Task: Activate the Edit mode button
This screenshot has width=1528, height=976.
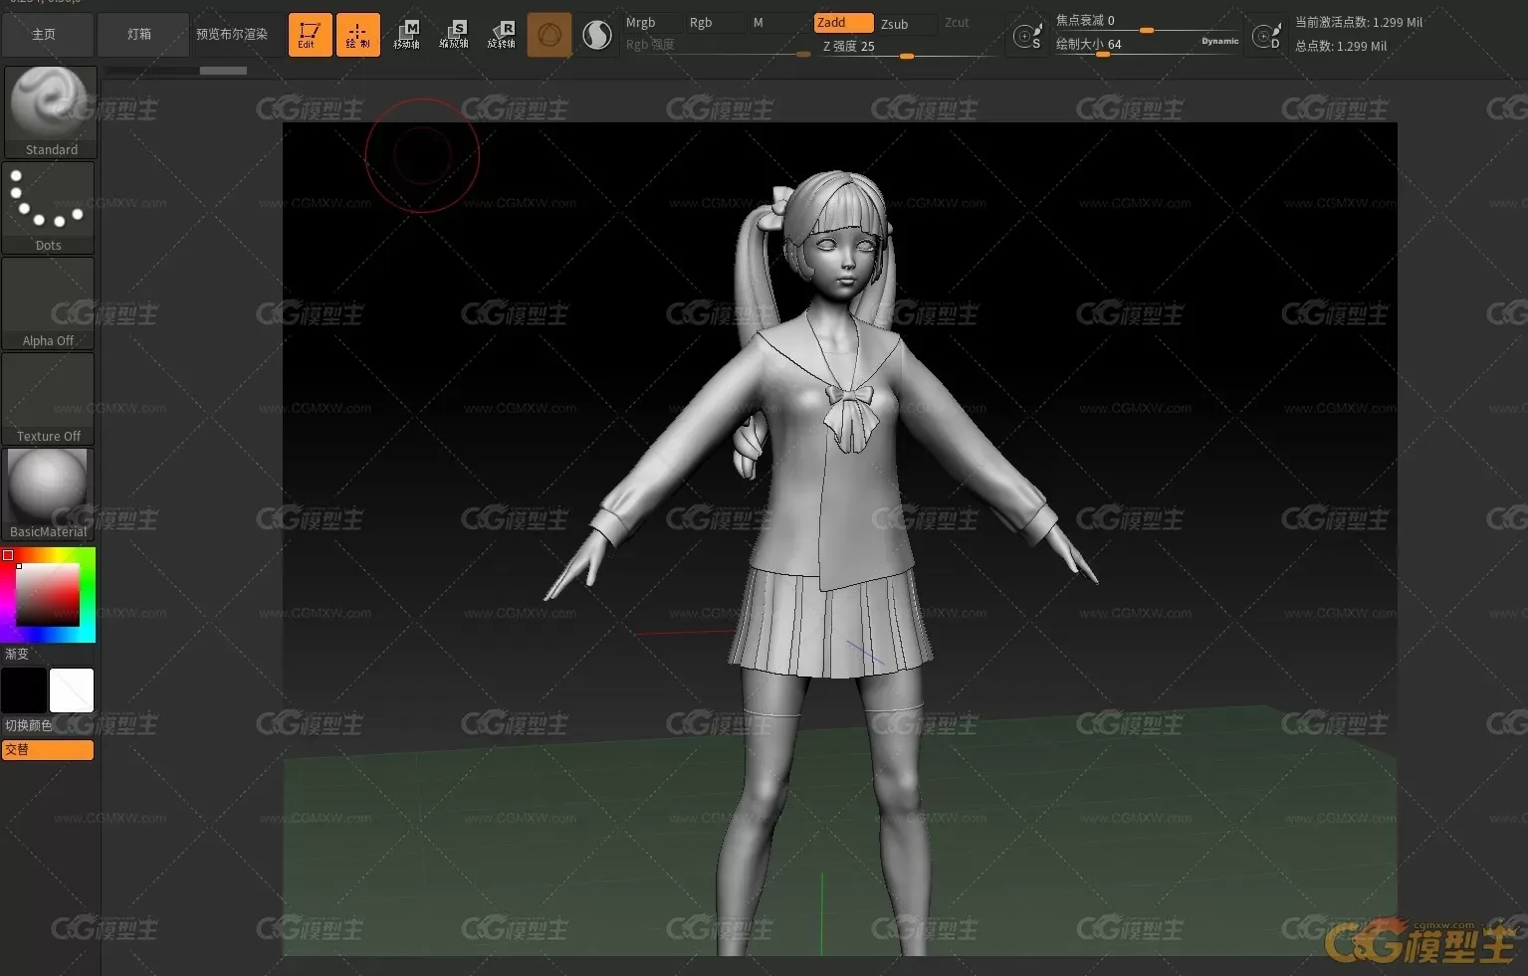Action: [x=311, y=35]
